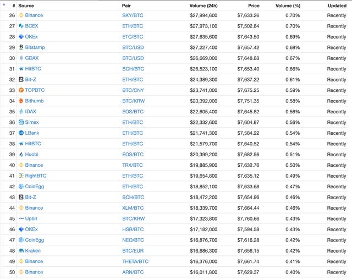Open the BTC/CNY pair link

133,90
